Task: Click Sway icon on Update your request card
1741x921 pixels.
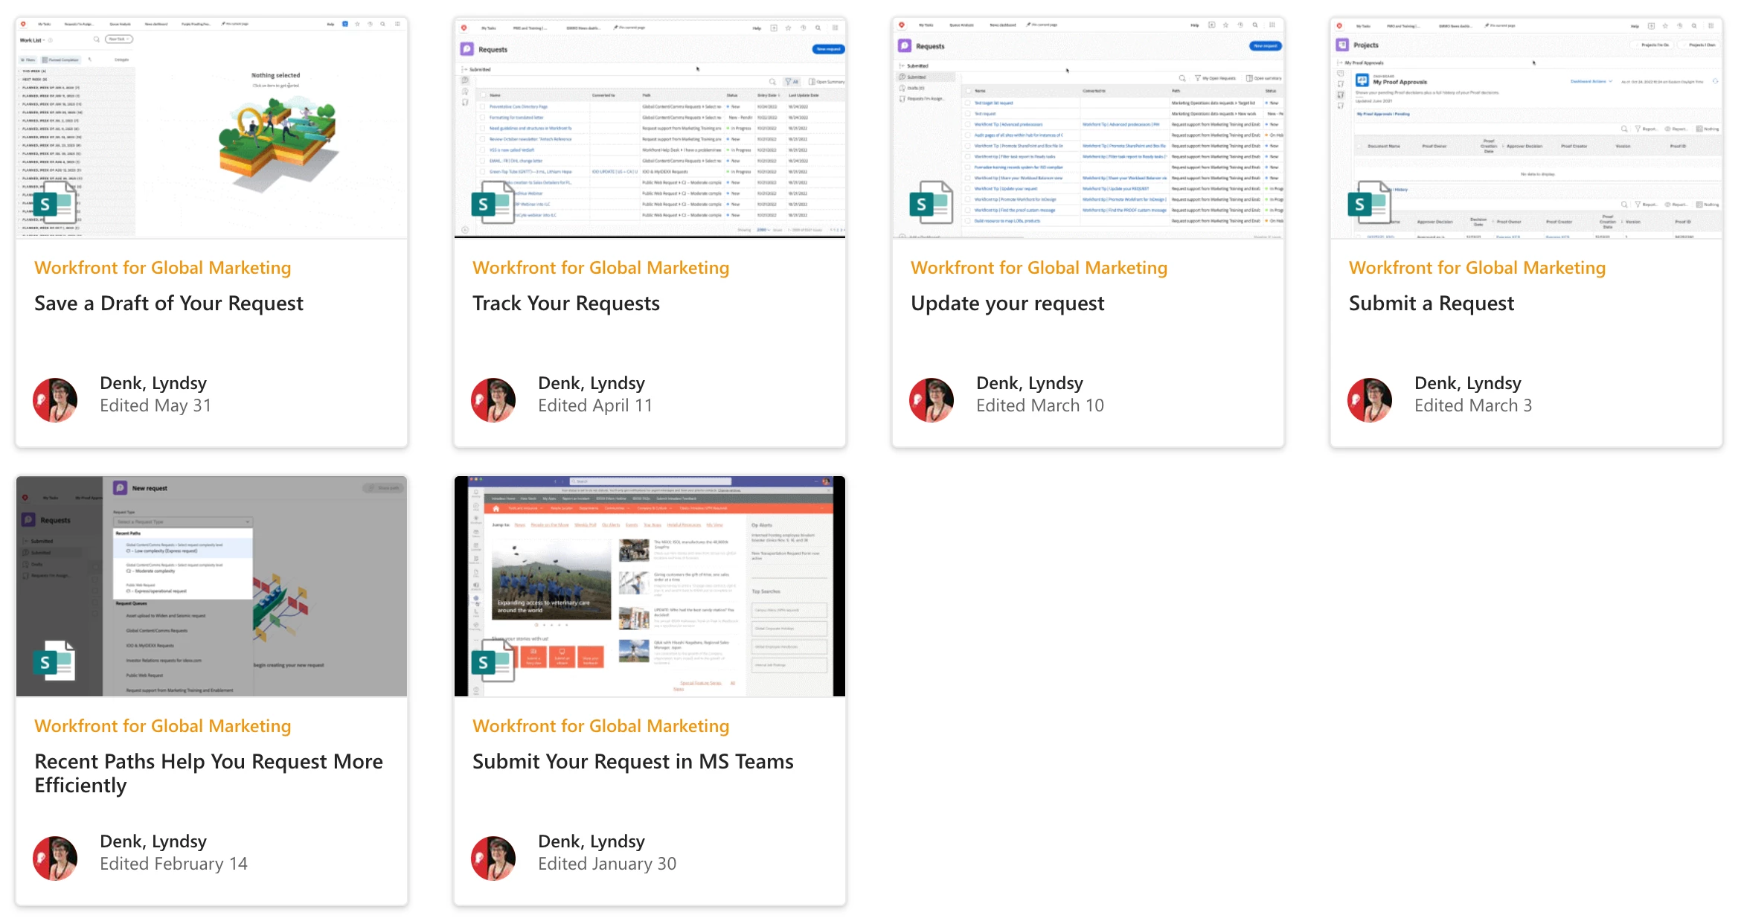Action: click(930, 203)
